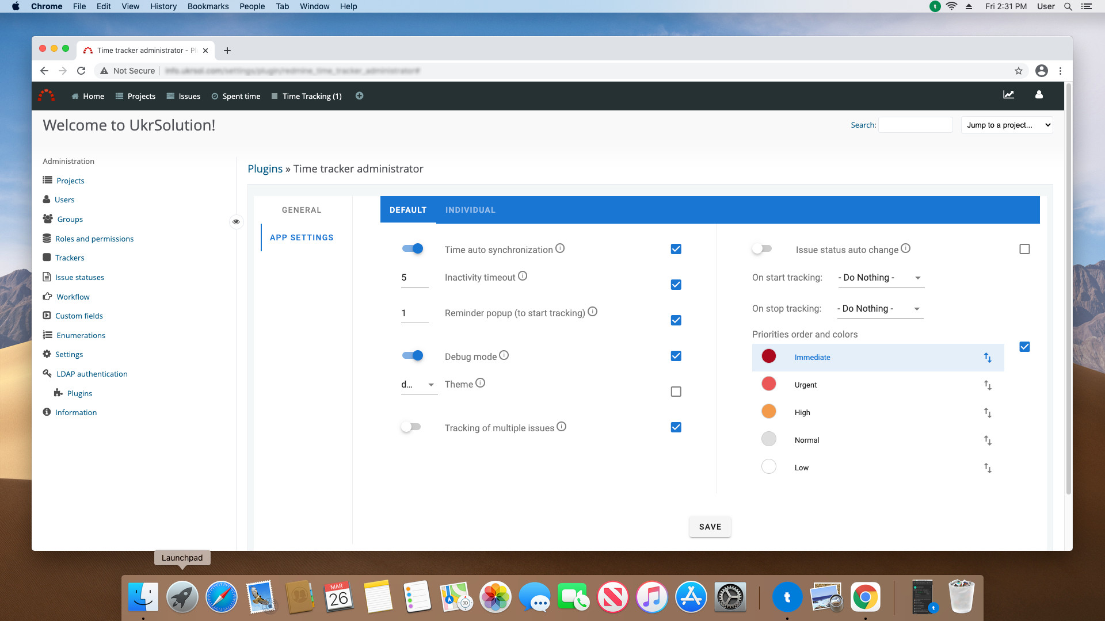Open Roles and permissions in sidebar

(x=94, y=239)
